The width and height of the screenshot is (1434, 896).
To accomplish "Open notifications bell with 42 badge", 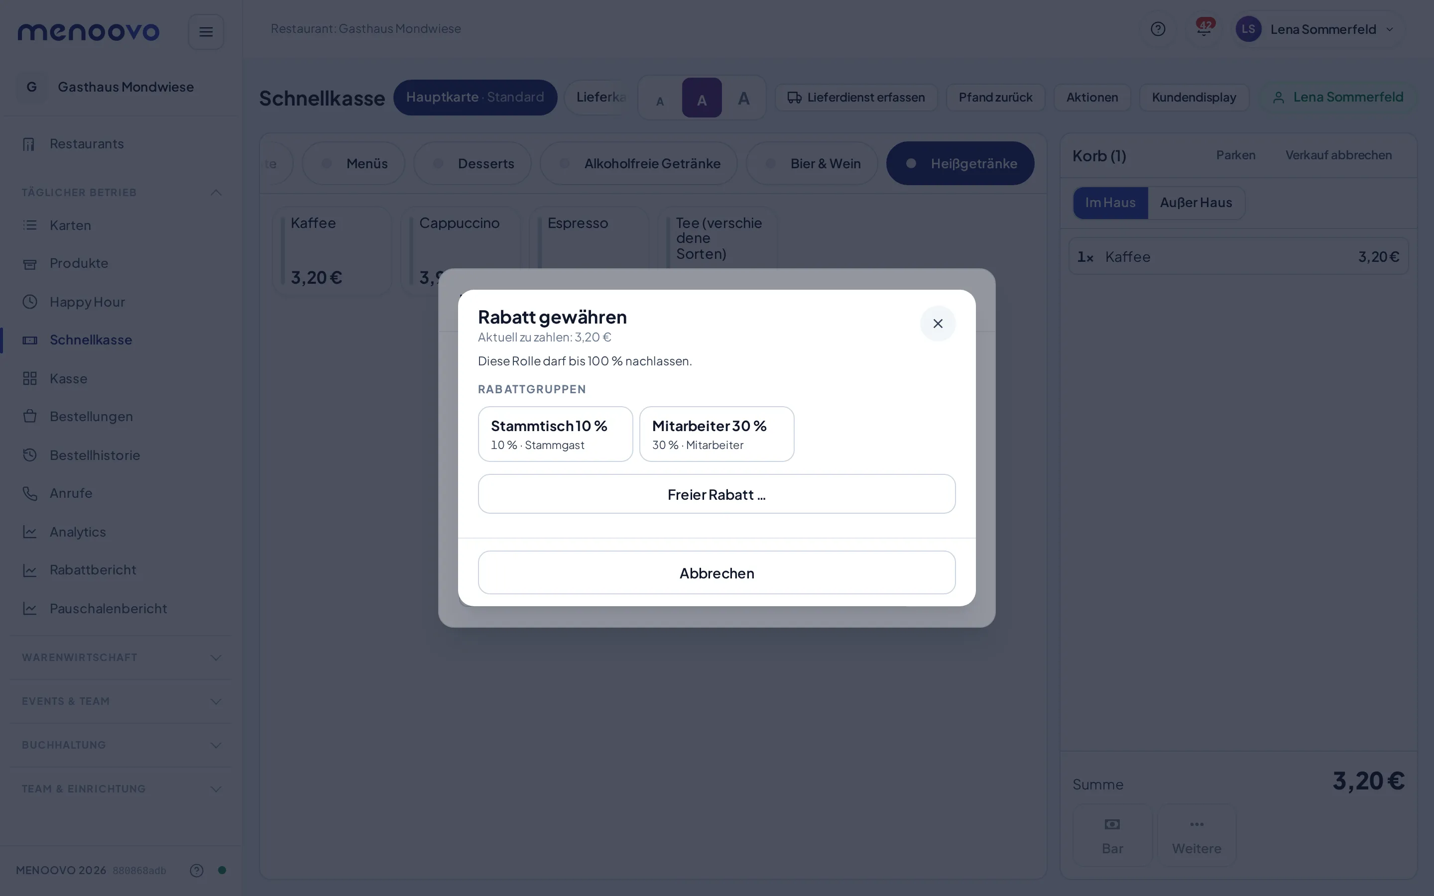I will click(1203, 29).
